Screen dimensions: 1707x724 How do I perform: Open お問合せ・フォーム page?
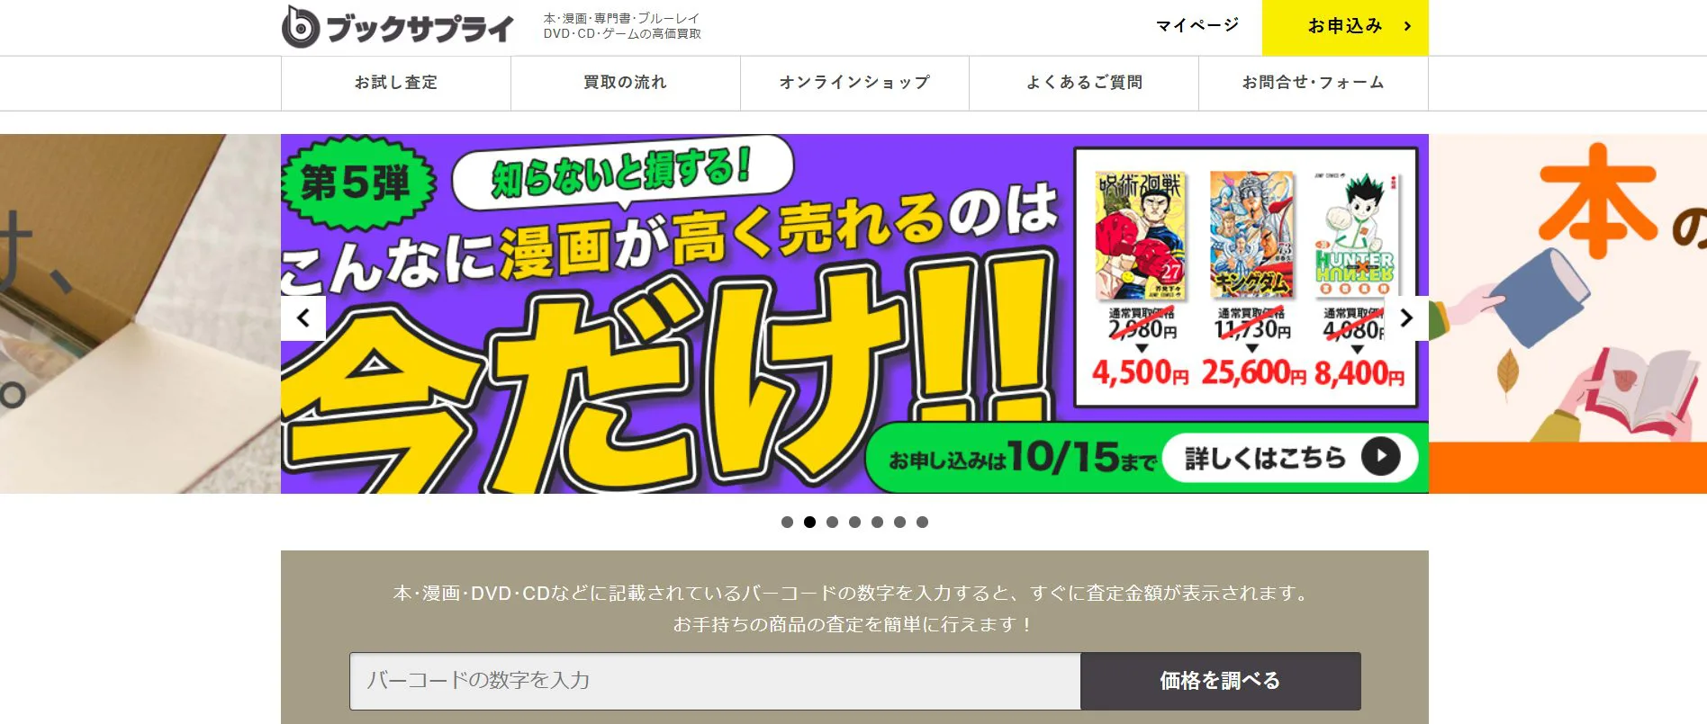pos(1314,83)
